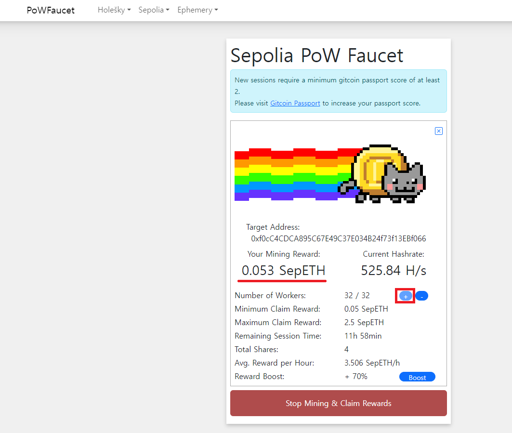Click the Sepolia PoW Faucet heading
The height and width of the screenshot is (433, 512).
tap(317, 55)
